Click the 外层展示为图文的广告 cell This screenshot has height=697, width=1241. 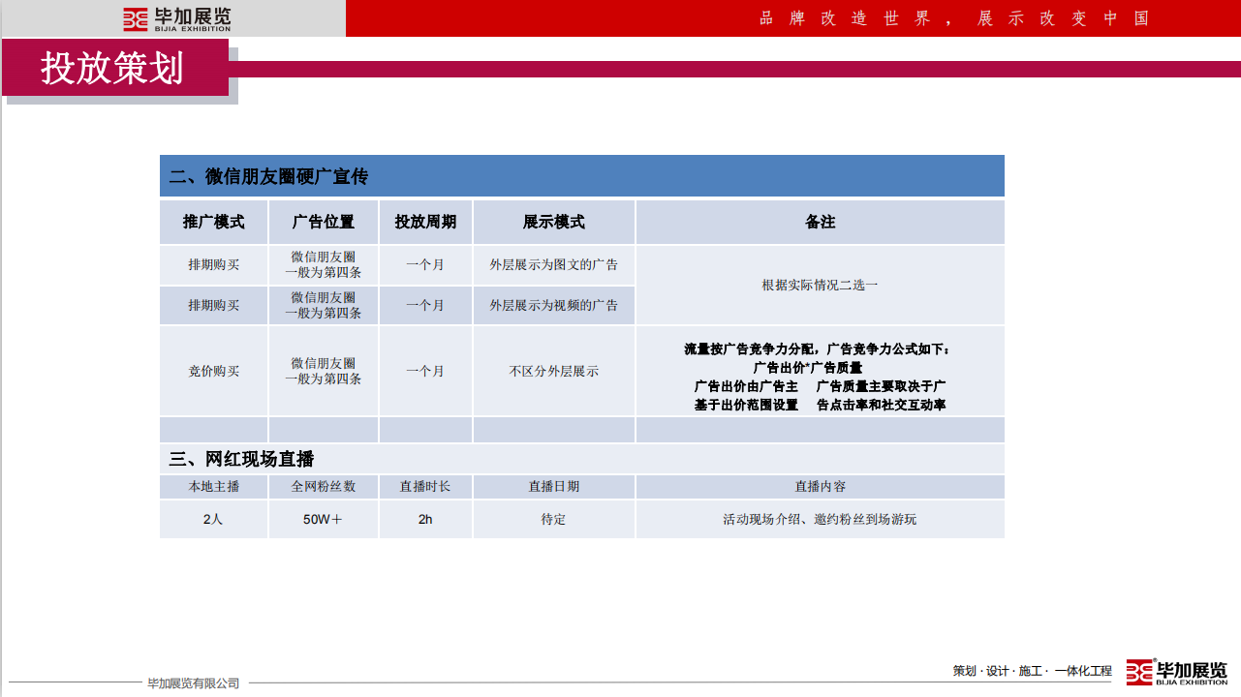point(553,264)
